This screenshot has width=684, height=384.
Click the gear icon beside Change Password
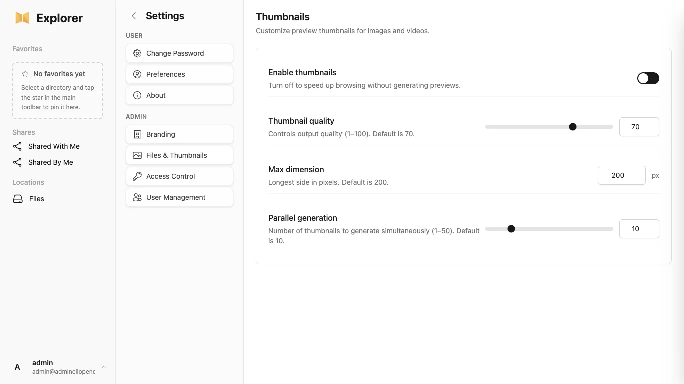coord(137,53)
